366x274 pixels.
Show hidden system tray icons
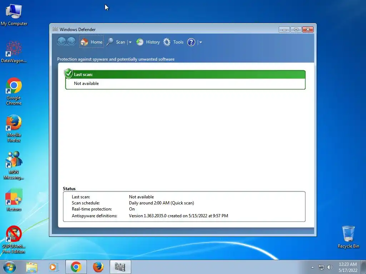point(312,267)
